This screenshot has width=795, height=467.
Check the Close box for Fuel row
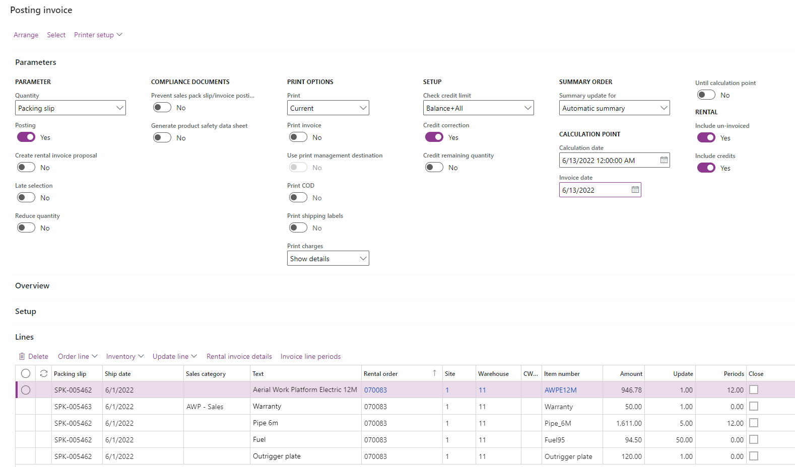pos(754,439)
